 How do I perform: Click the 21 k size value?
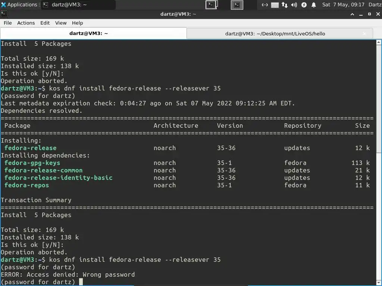[x=363, y=171]
